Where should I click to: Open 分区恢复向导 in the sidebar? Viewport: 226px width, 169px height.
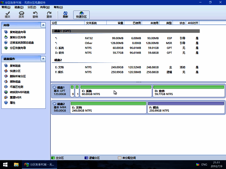[x=17, y=48]
